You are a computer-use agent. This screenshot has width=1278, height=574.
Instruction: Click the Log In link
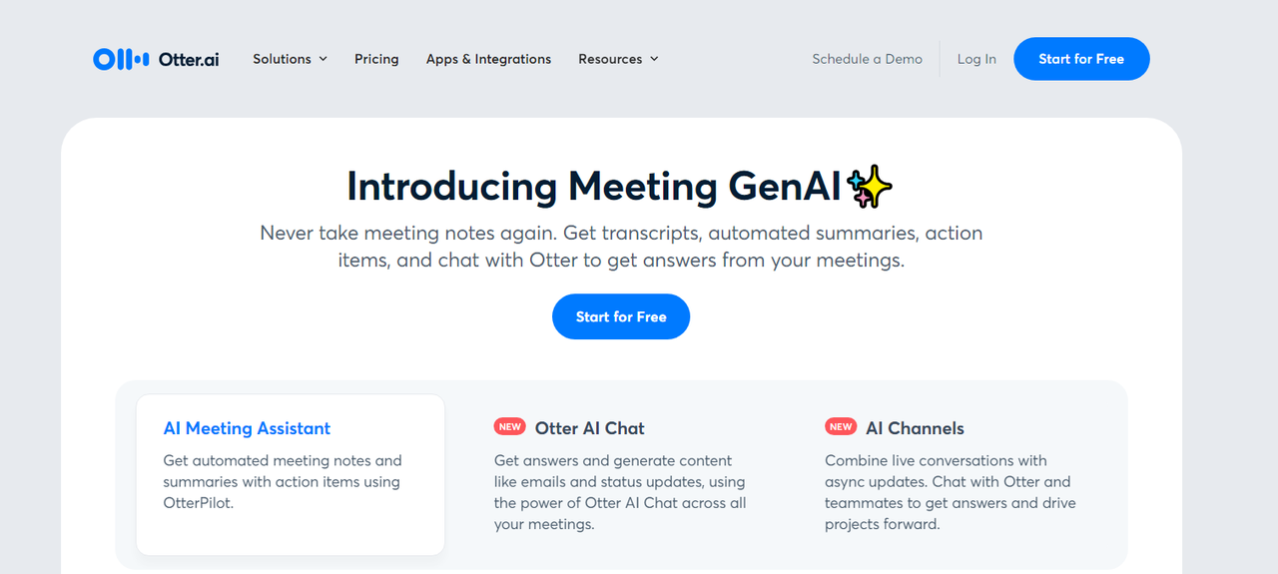[976, 60]
